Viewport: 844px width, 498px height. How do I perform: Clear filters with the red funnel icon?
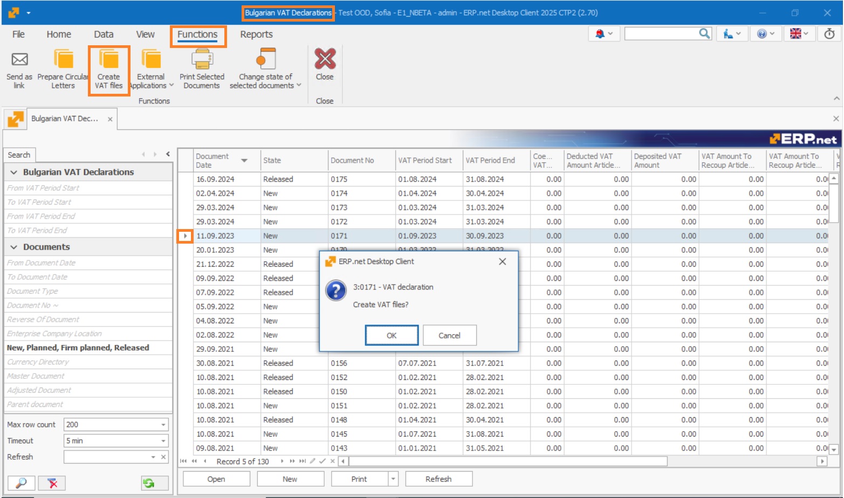point(52,483)
